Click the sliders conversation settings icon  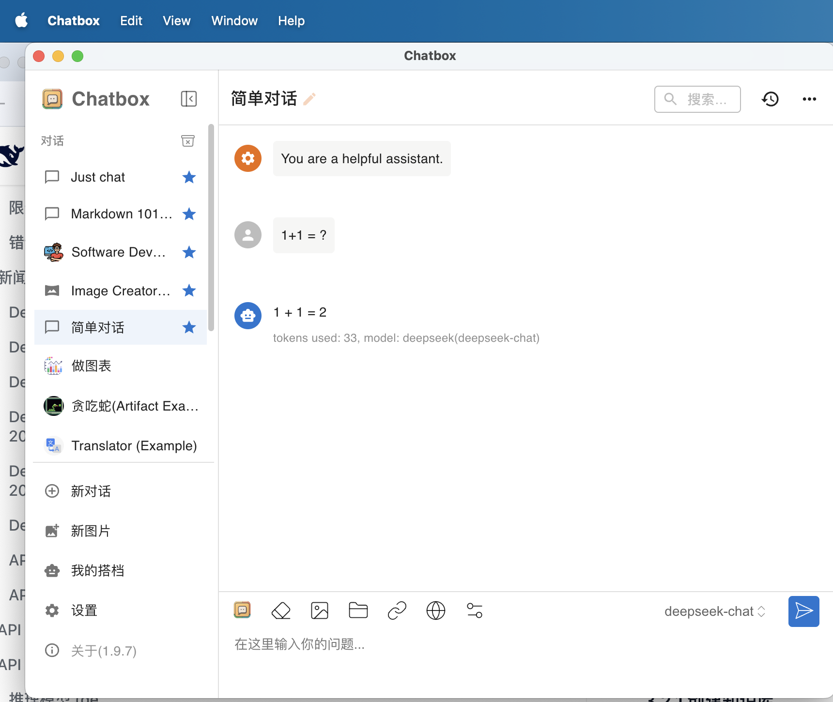(x=475, y=610)
